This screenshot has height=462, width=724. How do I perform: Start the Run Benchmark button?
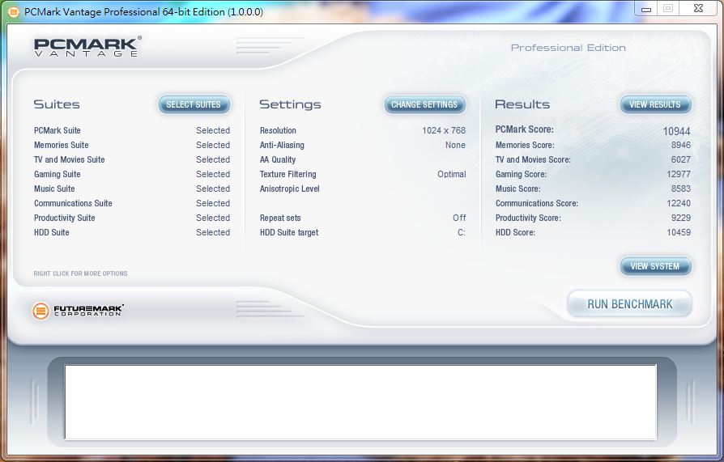coord(630,304)
